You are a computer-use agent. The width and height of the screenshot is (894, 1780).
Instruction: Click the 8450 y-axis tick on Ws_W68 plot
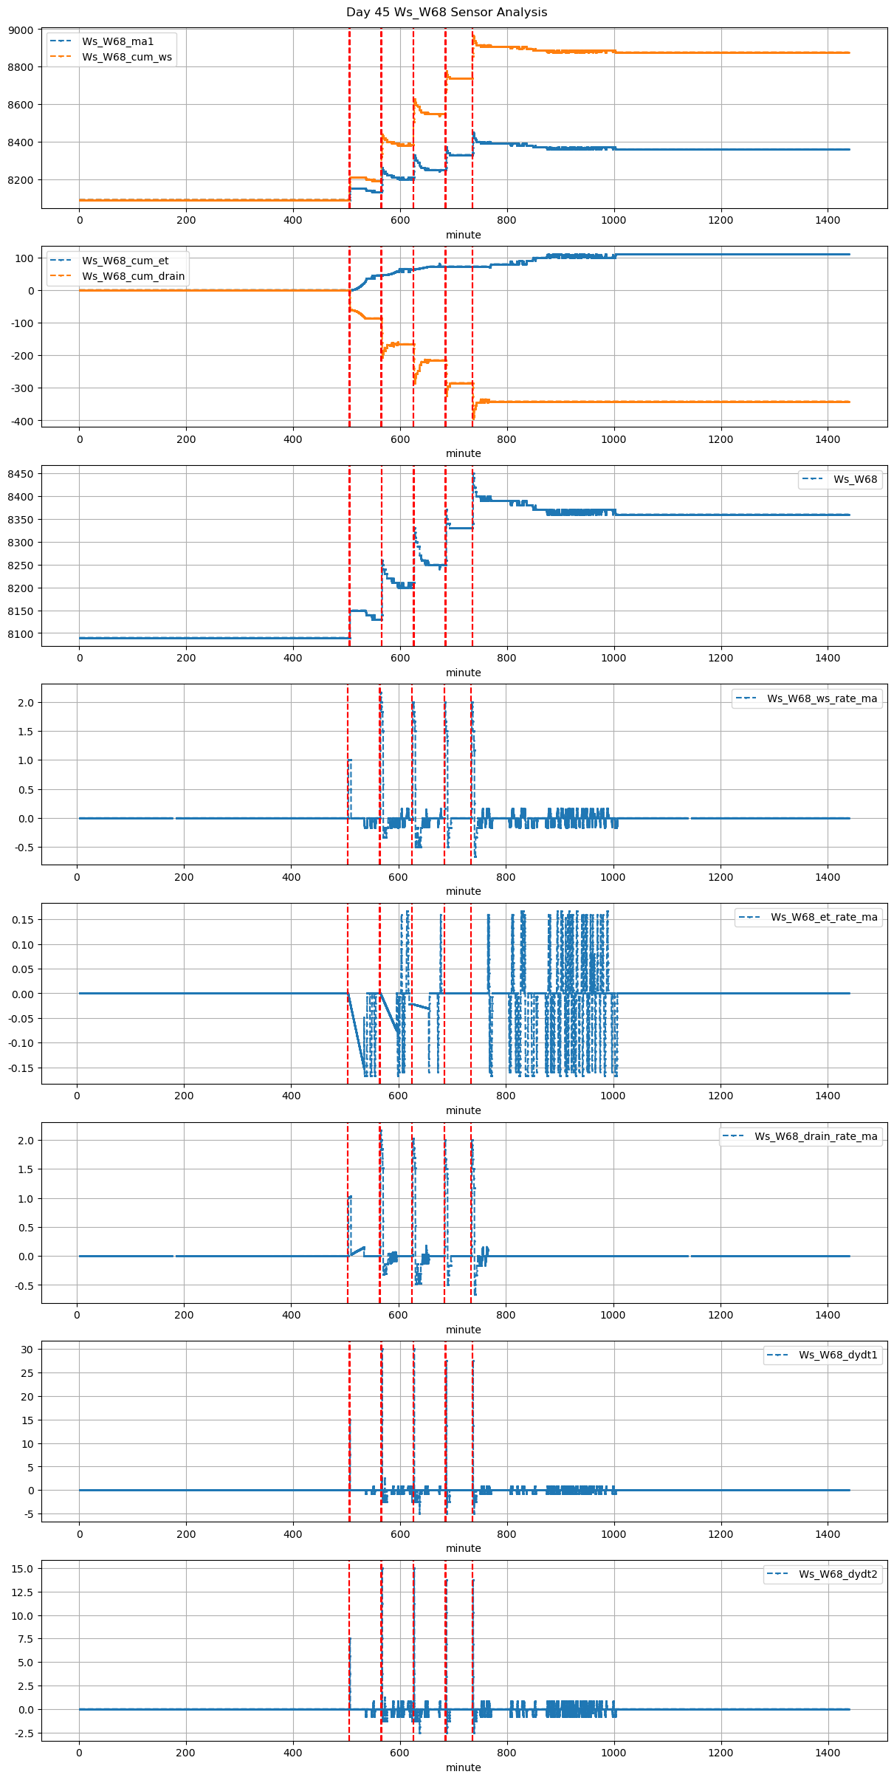pos(21,474)
